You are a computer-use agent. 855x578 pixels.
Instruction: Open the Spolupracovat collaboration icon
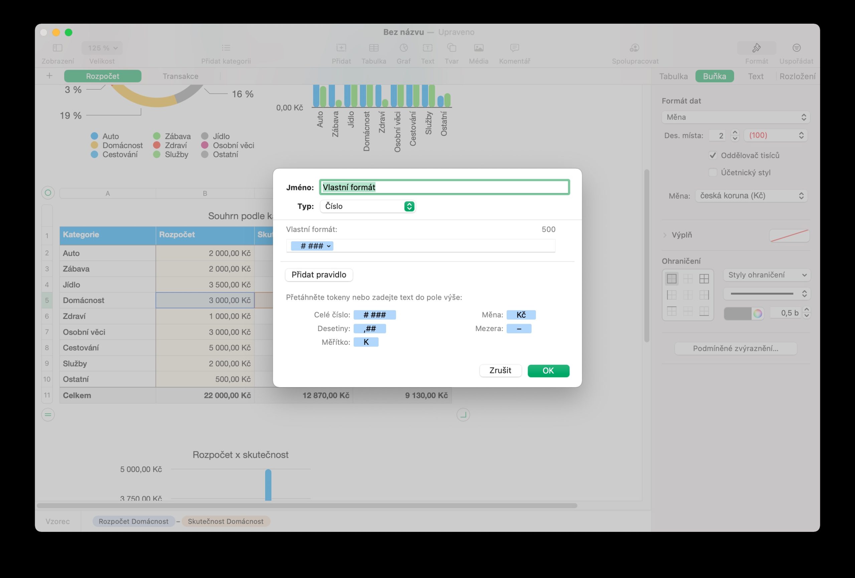[x=635, y=48]
